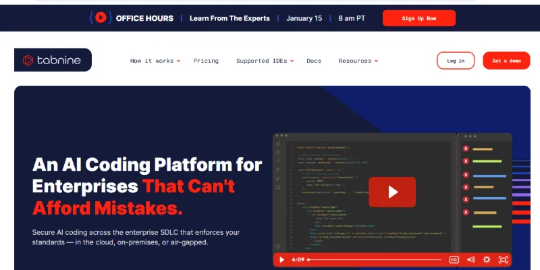Click the Sign Up Now button
Screen dimensions: 540x270
418,18
